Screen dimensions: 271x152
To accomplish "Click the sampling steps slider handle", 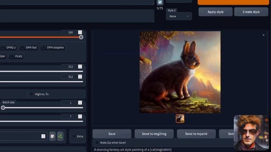I will (81, 37).
